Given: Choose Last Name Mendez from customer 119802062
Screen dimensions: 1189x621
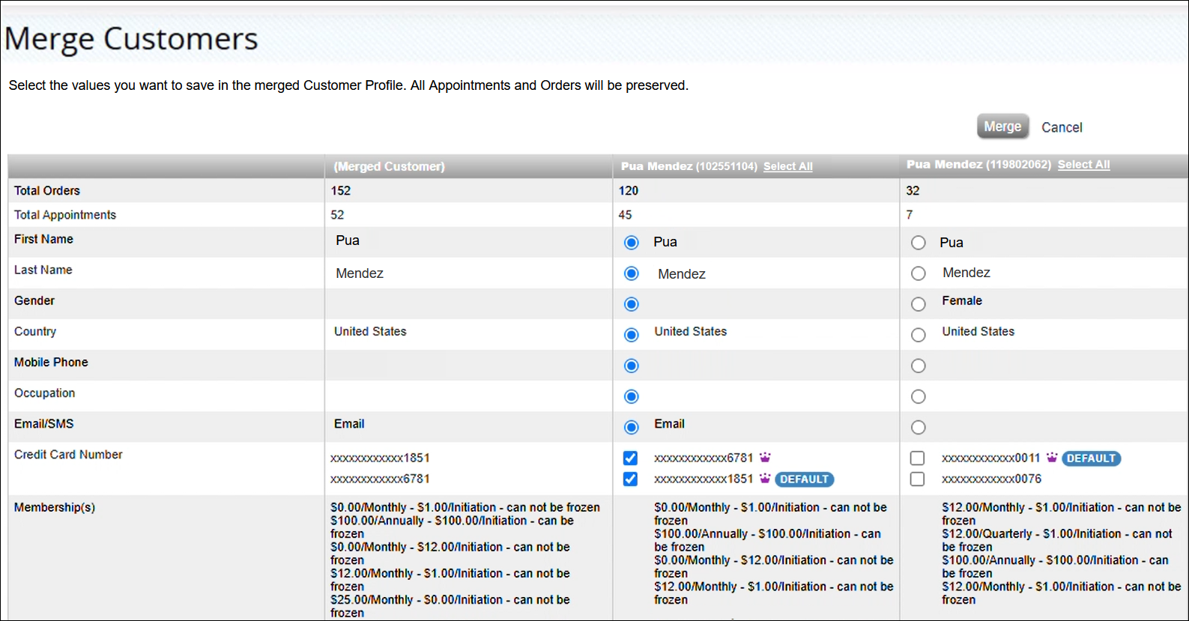Looking at the screenshot, I should point(919,273).
